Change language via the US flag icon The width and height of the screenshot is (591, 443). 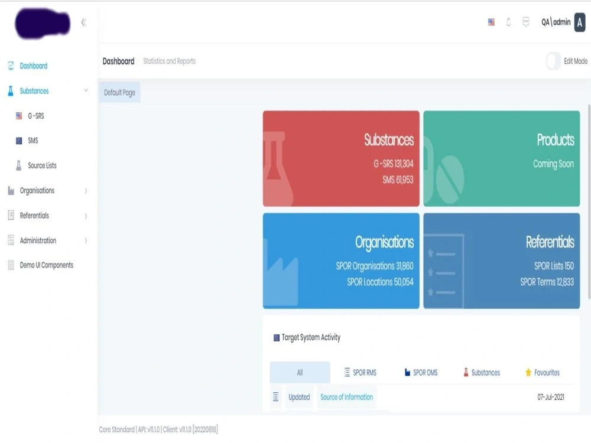pos(491,22)
